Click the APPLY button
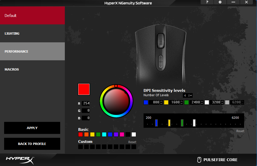 click(x=32, y=128)
